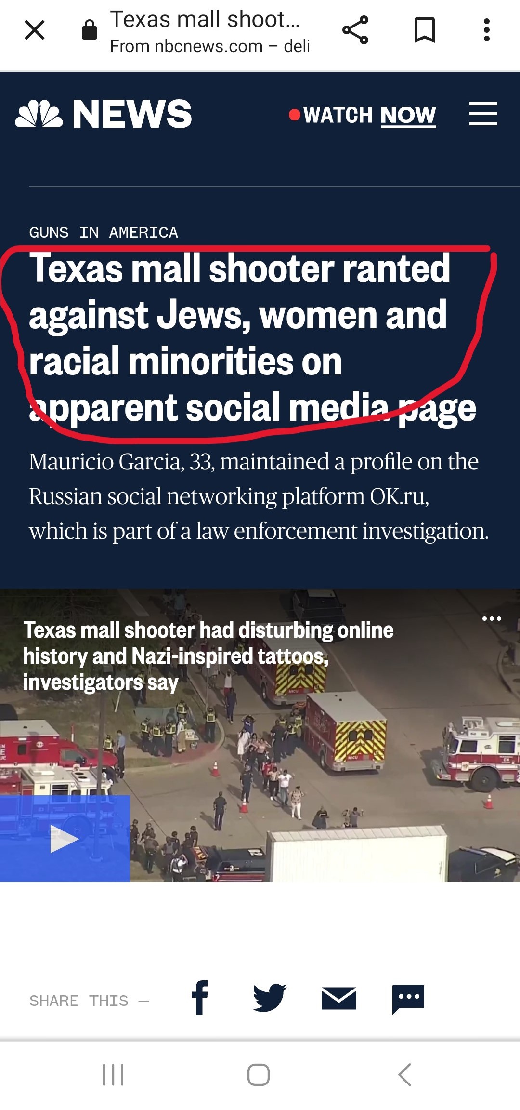Open the Watch Now live link

click(x=363, y=115)
